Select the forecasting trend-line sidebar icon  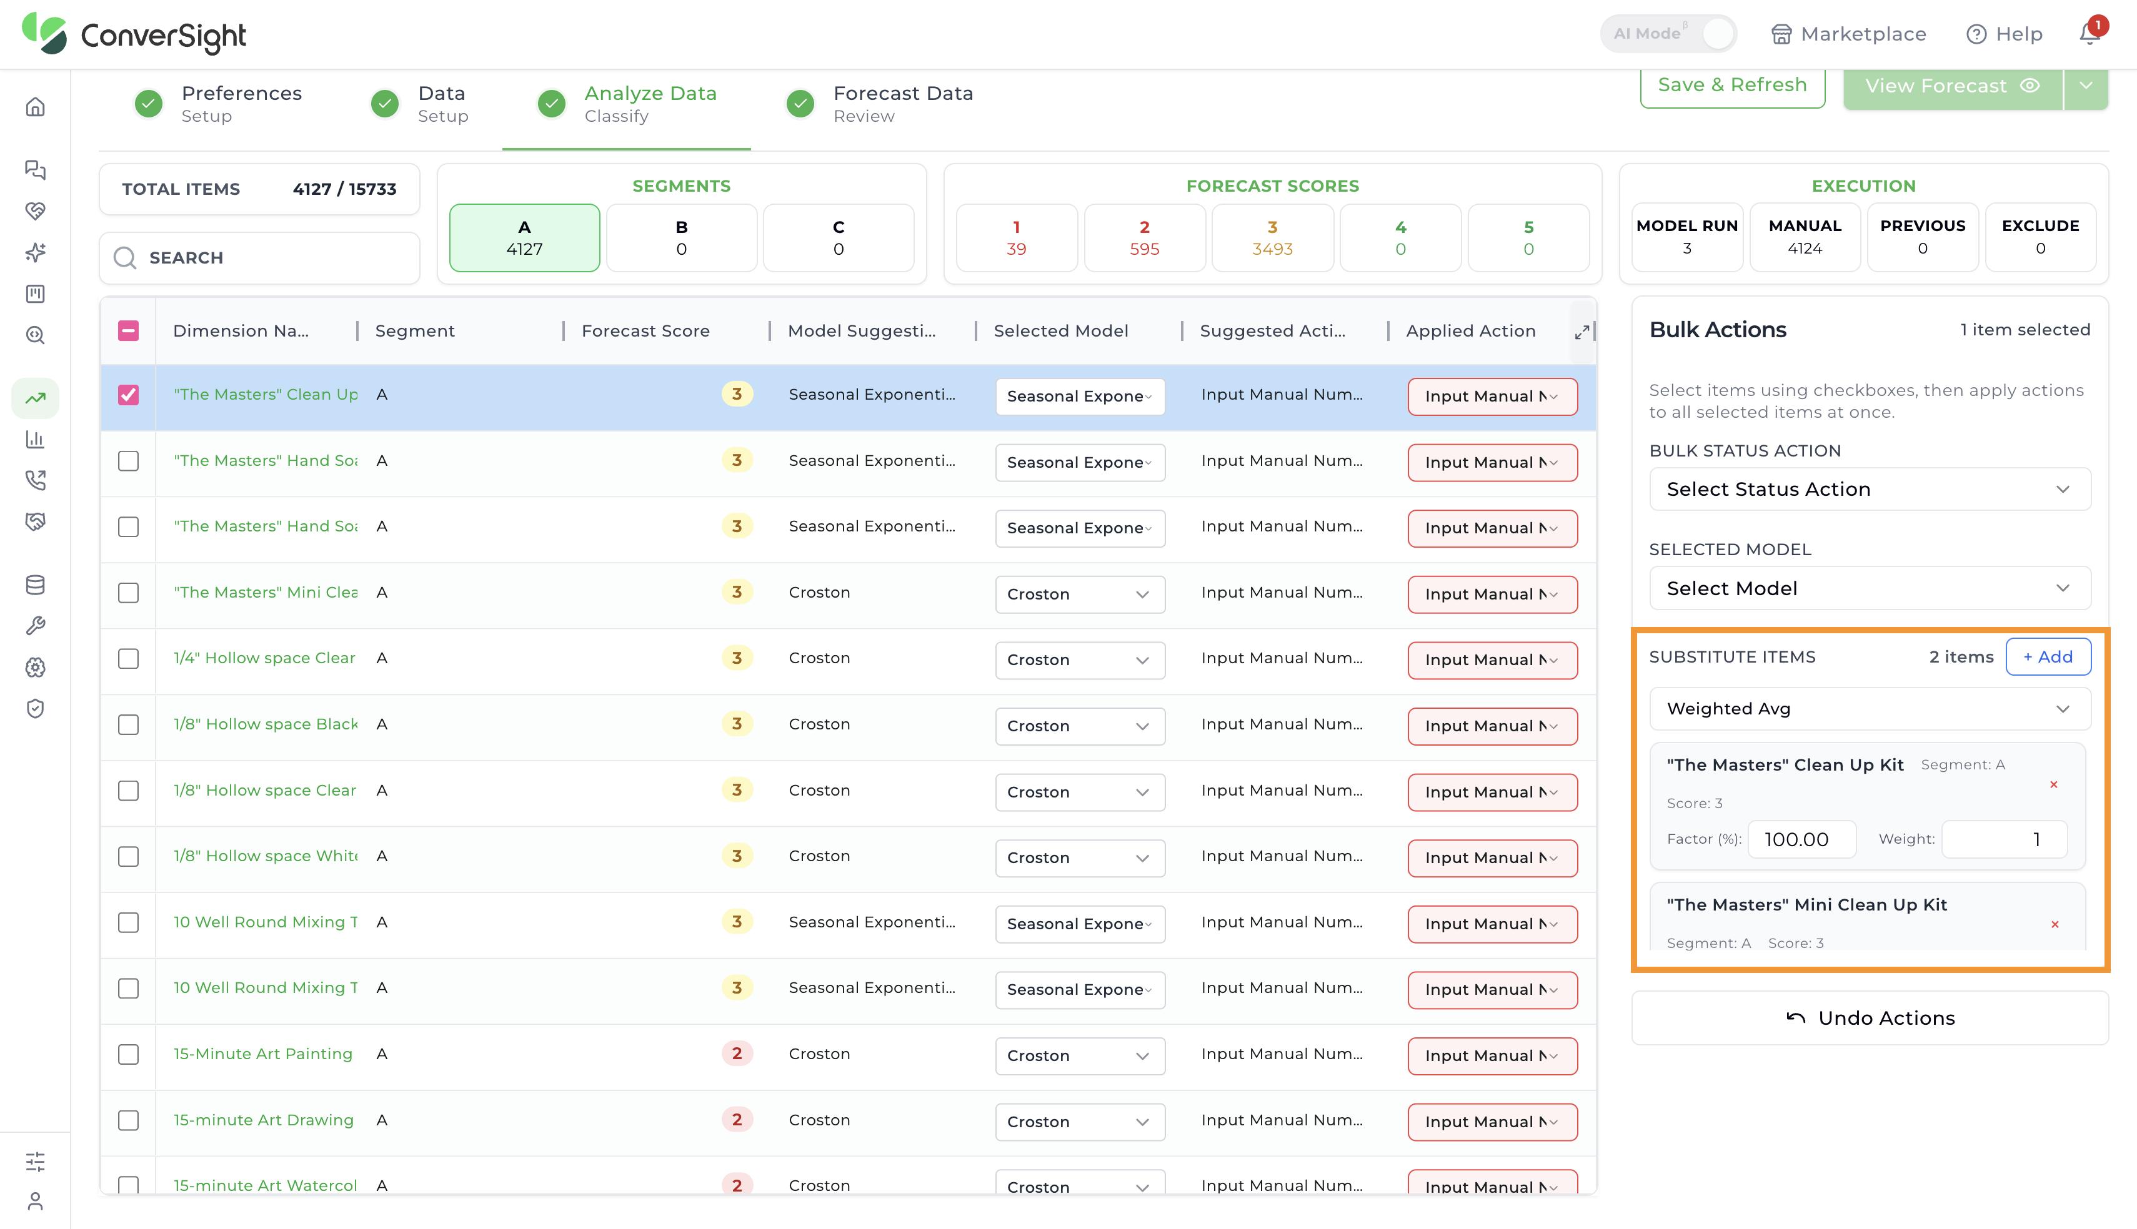pos(34,398)
